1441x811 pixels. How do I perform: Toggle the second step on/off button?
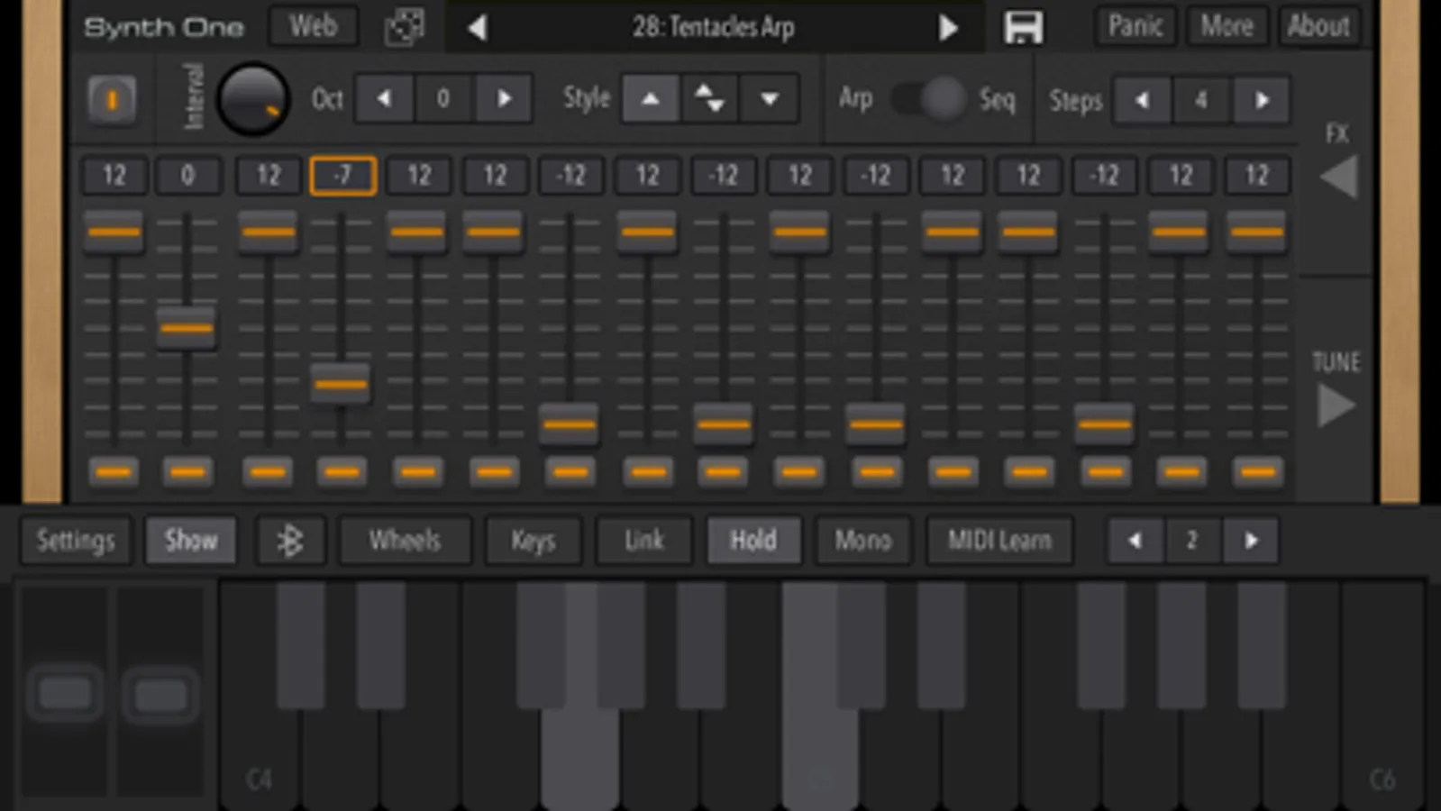tap(187, 471)
